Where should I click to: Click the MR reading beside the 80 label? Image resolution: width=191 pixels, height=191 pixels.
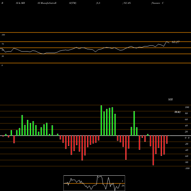(178, 112)
